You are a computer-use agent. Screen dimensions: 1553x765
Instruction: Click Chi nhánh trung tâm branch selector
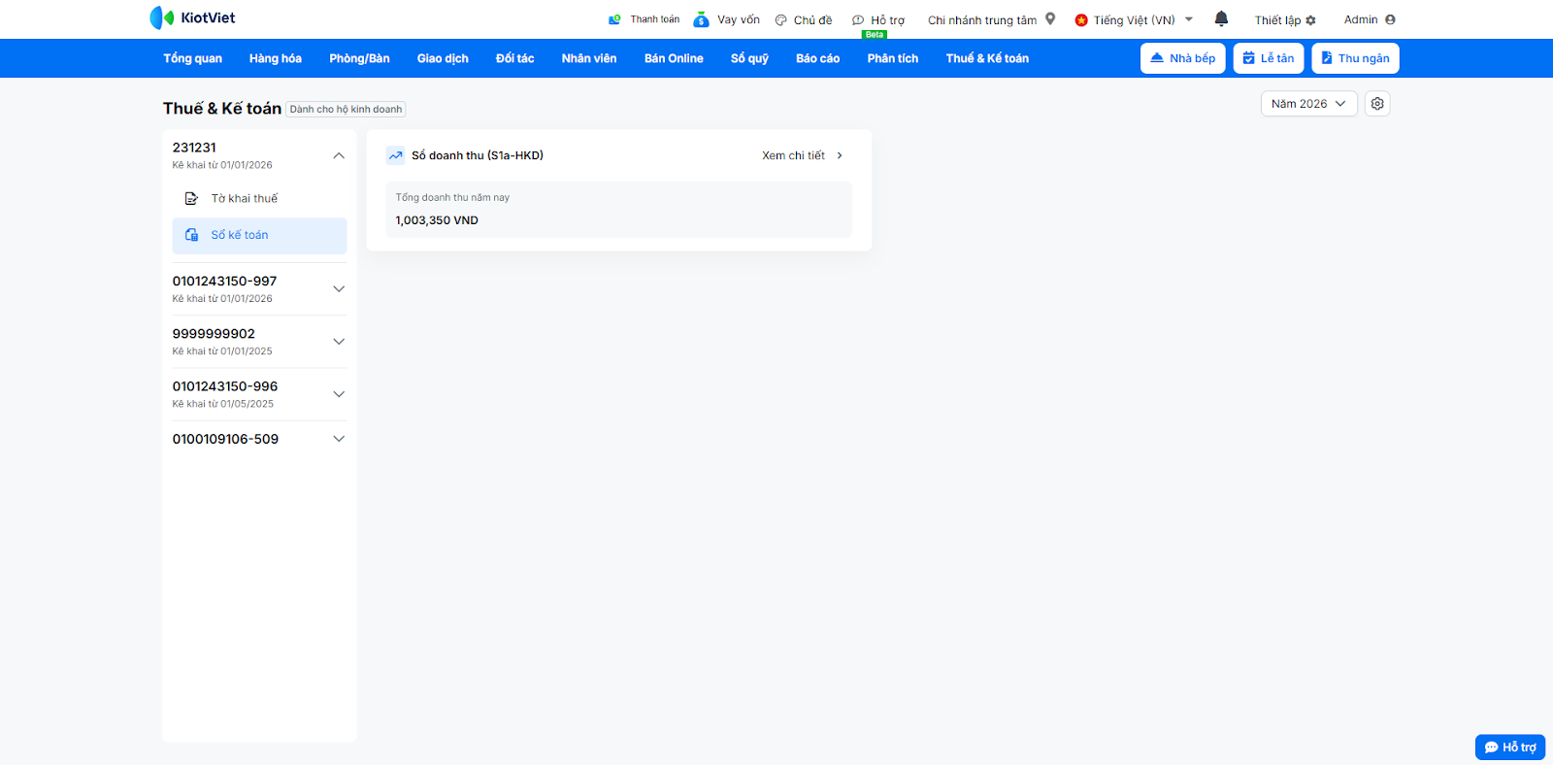(982, 20)
